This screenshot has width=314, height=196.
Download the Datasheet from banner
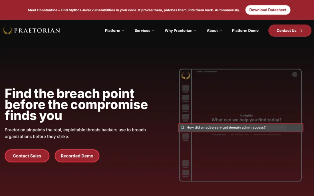coord(268,10)
